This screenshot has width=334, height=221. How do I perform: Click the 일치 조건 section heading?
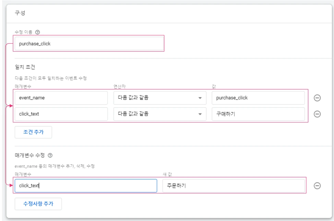coord(23,67)
